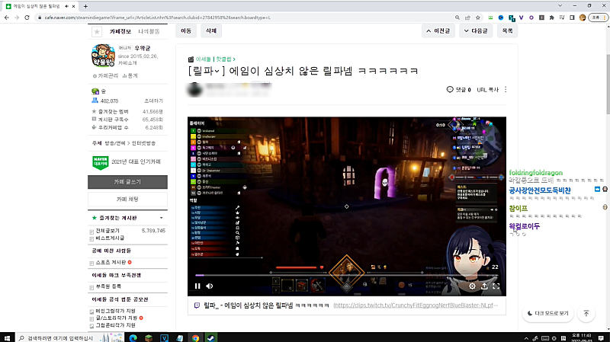This screenshot has width=610, height=342.
Task: Open chat user 왁컬로이두
Action: point(524,226)
